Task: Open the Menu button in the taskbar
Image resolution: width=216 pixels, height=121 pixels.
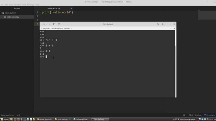Action: [4, 119]
